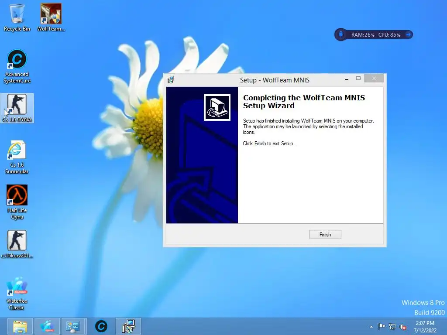Viewport: 447px width, 335px height.
Task: Open the Action Center flag icon
Action: coord(382,326)
